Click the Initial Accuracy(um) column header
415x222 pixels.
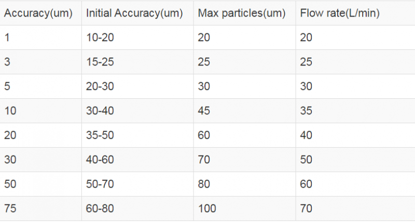click(134, 14)
